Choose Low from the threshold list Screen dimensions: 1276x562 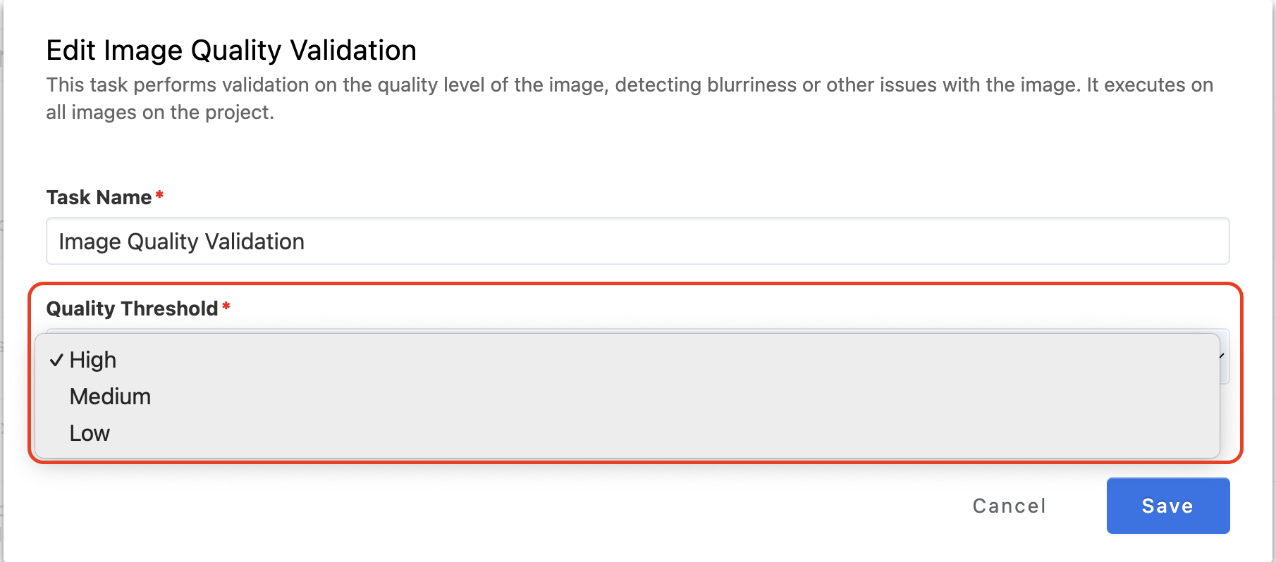pos(90,433)
